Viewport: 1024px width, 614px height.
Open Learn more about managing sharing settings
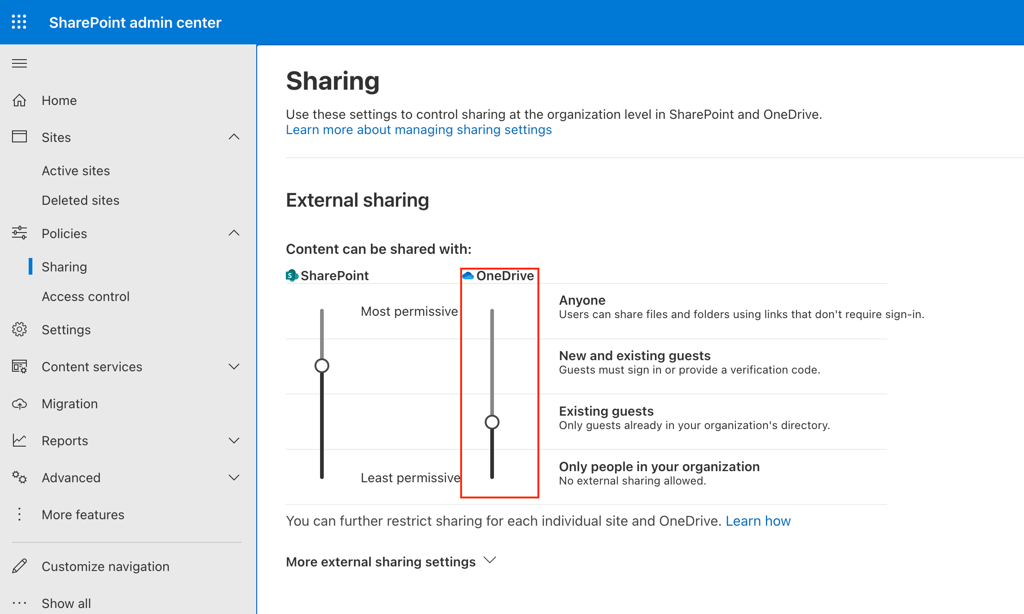(x=419, y=130)
